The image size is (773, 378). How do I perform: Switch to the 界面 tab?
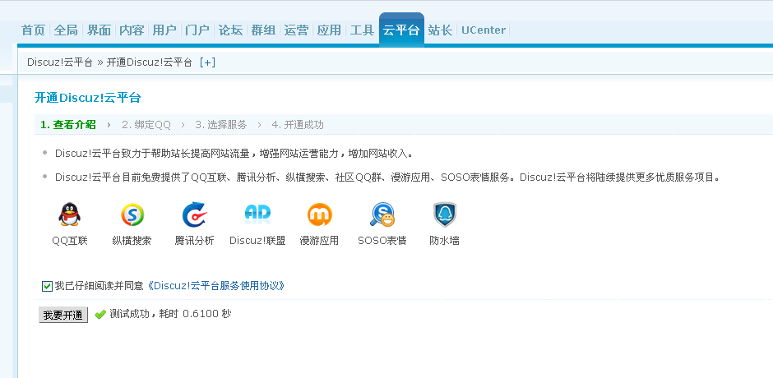pyautogui.click(x=99, y=30)
